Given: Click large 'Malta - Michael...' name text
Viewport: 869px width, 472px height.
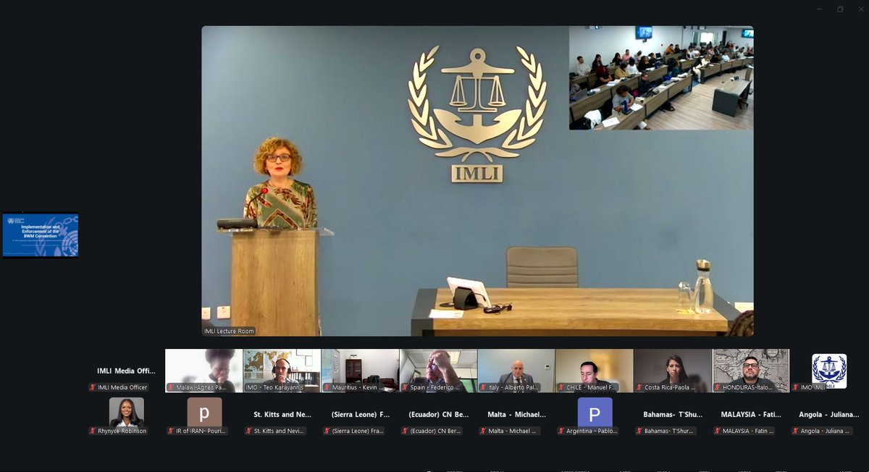Looking at the screenshot, I should click(x=517, y=415).
